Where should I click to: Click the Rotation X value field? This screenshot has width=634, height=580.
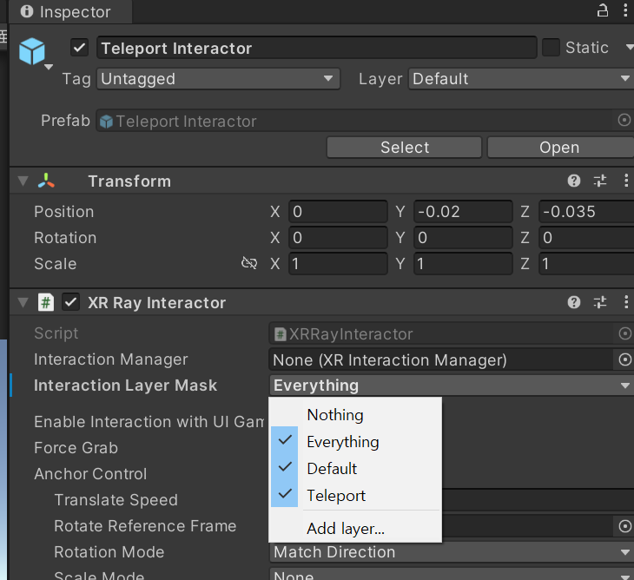point(338,237)
